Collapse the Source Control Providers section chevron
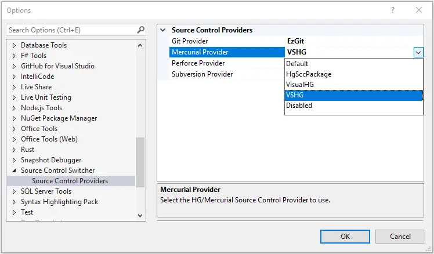Viewport: 434px width, 254px height. pyautogui.click(x=163, y=30)
